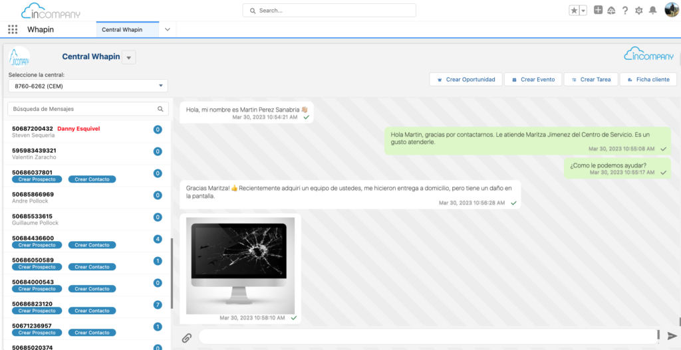This screenshot has width=681, height=350.
Task: Click Crear Contacto for 50686037801
Action: (x=92, y=179)
